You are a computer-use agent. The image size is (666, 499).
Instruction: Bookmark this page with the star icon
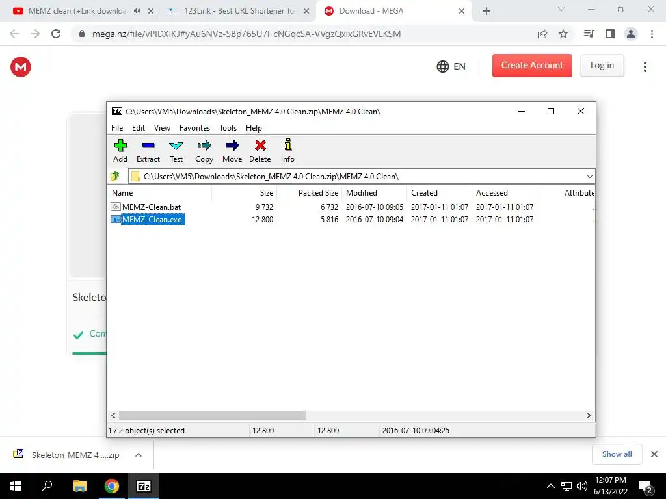(563, 34)
